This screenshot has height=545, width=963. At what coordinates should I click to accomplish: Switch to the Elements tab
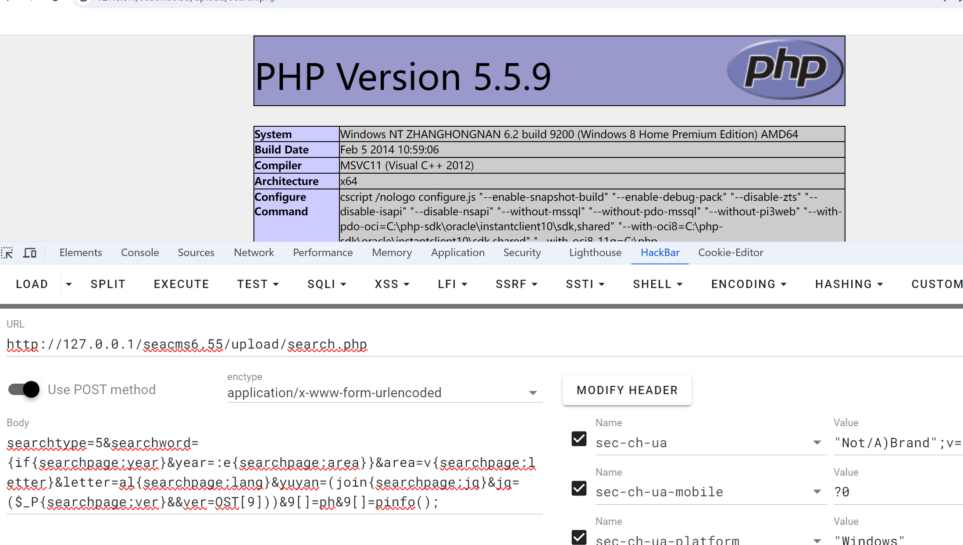[x=81, y=253]
